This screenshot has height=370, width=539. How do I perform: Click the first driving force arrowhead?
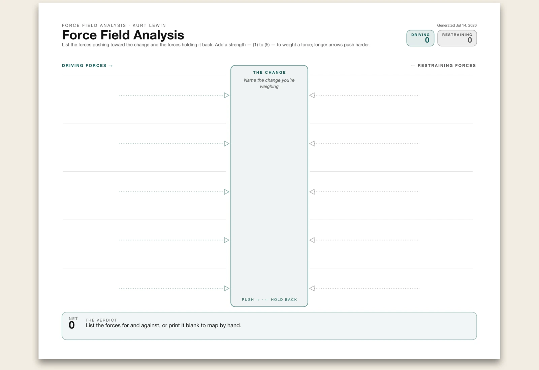click(227, 96)
